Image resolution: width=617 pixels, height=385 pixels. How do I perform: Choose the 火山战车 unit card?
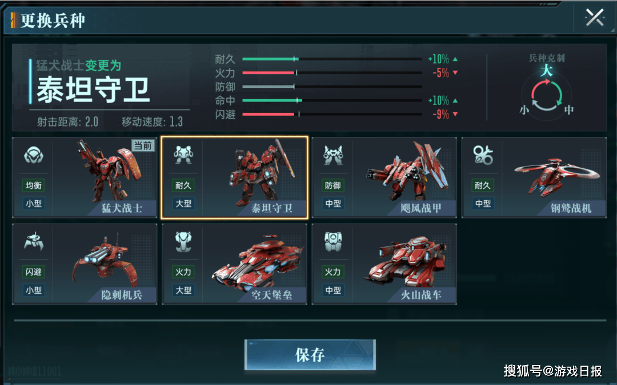[384, 264]
